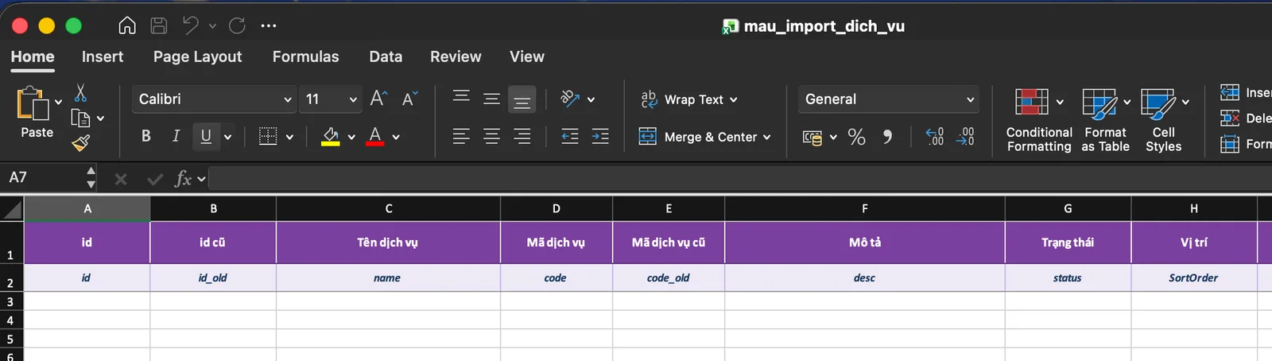Go to the View tab
This screenshot has height=361, width=1272.
coord(527,56)
